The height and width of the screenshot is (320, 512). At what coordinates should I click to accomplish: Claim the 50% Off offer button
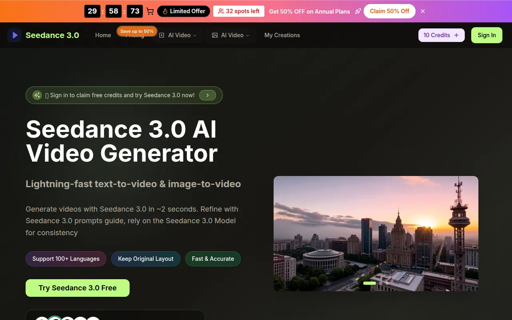[x=389, y=11]
